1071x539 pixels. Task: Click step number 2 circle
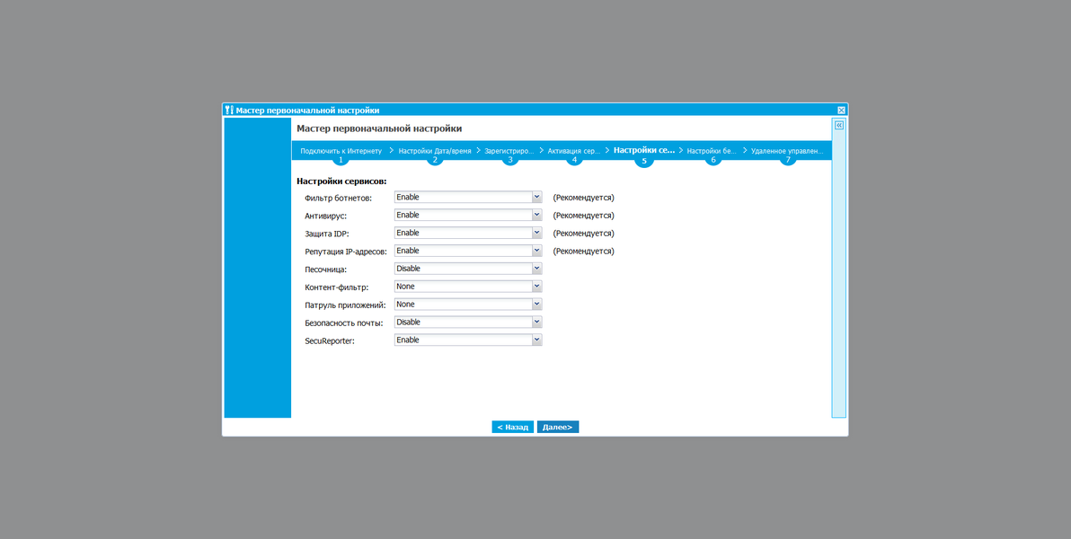[x=434, y=161]
